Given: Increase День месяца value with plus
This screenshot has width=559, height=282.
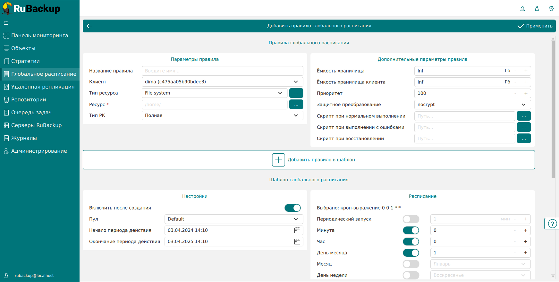Looking at the screenshot, I should [526, 253].
